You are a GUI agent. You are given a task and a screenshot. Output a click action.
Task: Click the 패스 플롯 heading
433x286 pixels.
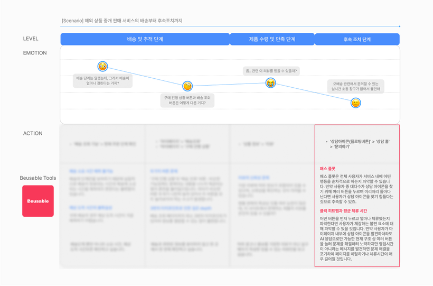[x=327, y=169]
